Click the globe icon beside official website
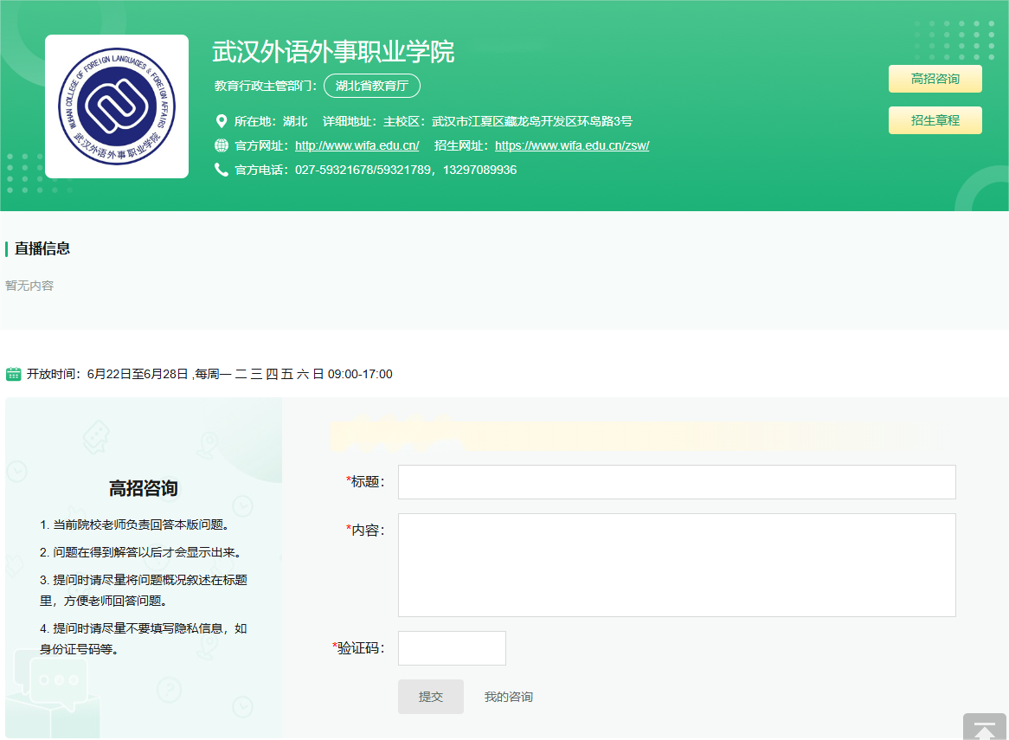Image resolution: width=1009 pixels, height=740 pixels. [221, 145]
